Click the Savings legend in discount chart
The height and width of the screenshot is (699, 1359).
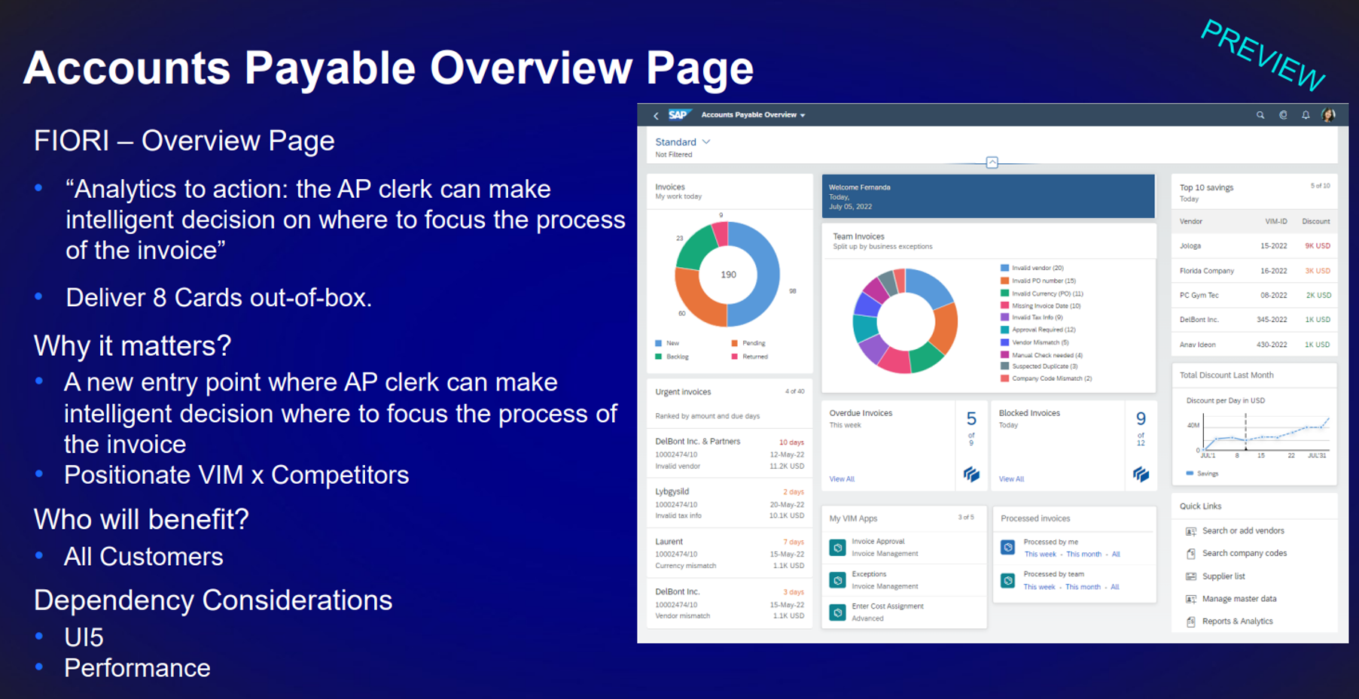(1202, 473)
